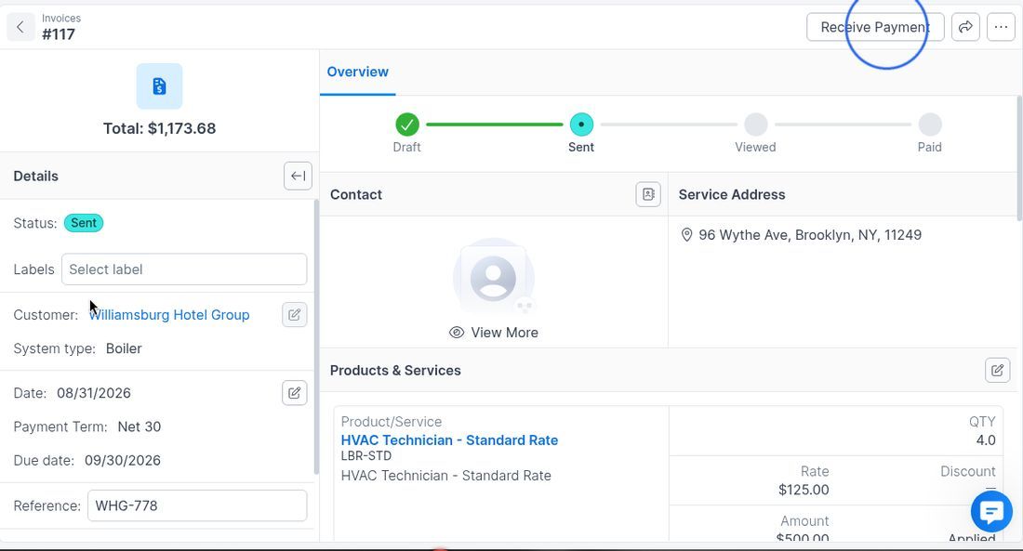Click the blue invoice document icon
1023x551 pixels.
[x=159, y=86]
